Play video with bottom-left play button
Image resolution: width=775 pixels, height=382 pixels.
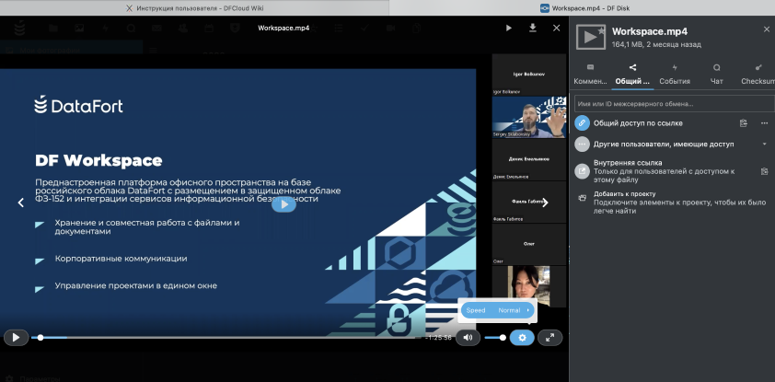(x=16, y=338)
